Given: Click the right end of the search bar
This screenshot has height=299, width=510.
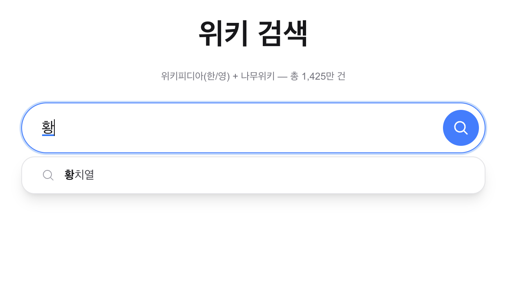Looking at the screenshot, I should (x=425, y=127).
